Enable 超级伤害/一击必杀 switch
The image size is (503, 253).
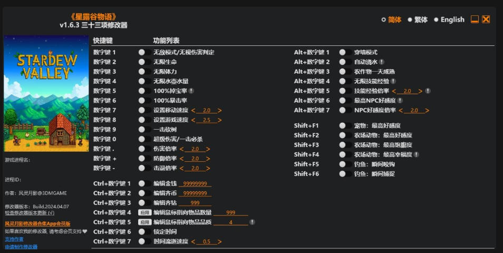(x=144, y=139)
